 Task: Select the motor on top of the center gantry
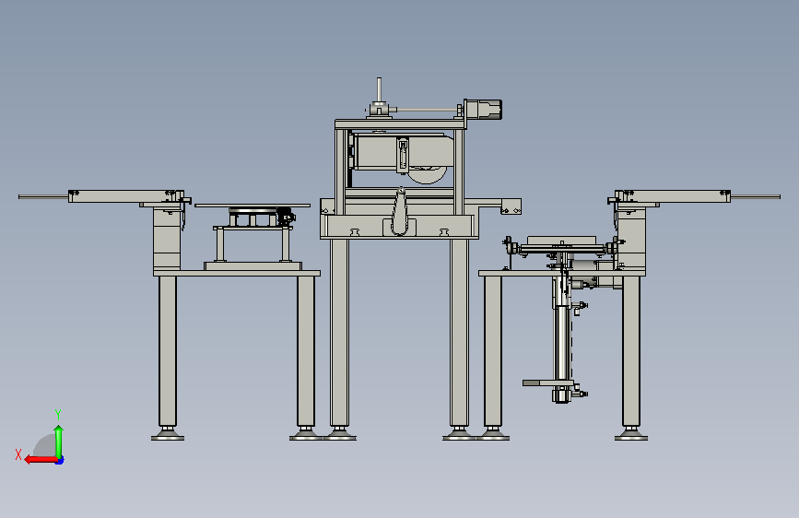pos(483,109)
